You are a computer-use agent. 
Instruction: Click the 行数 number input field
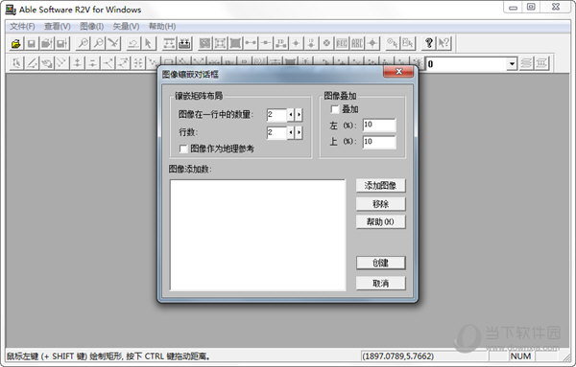[x=276, y=132]
